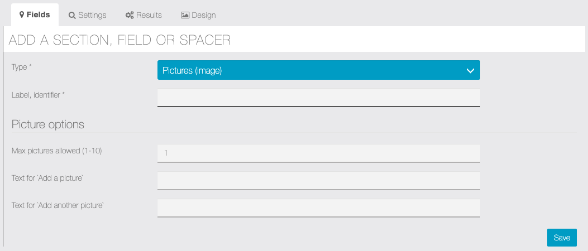Screen dimensions: 588x251
Task: Click the 'Type *' field label
Action: coord(22,67)
